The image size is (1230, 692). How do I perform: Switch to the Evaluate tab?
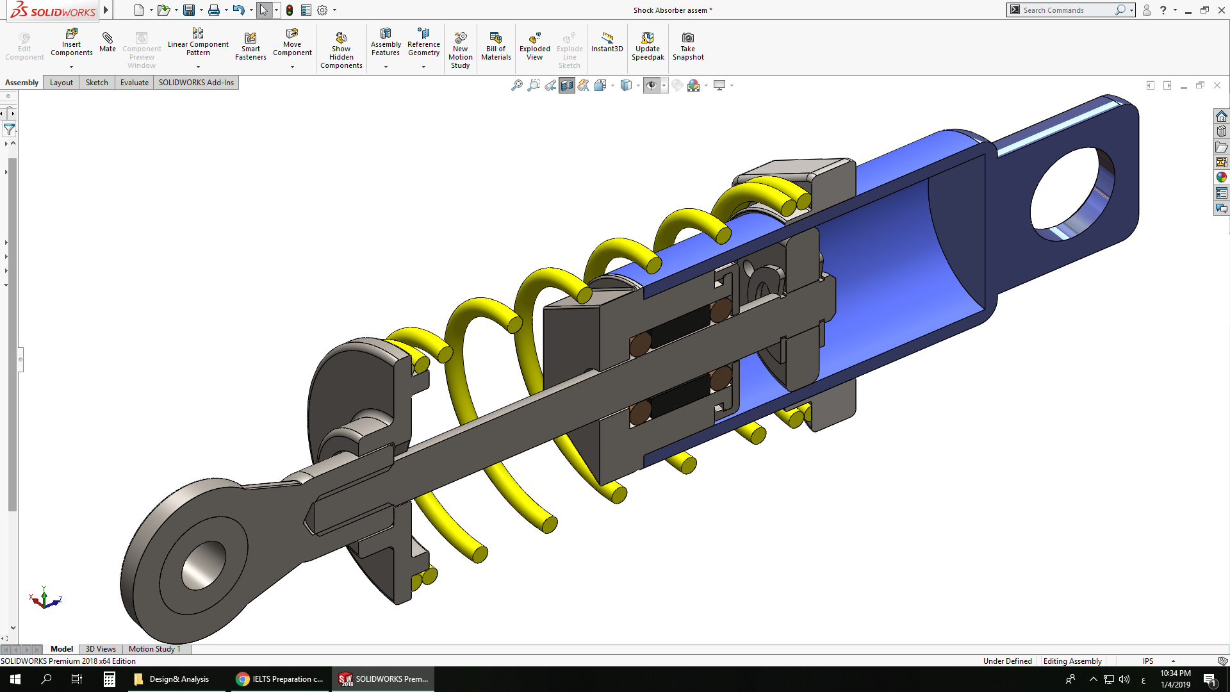[134, 83]
